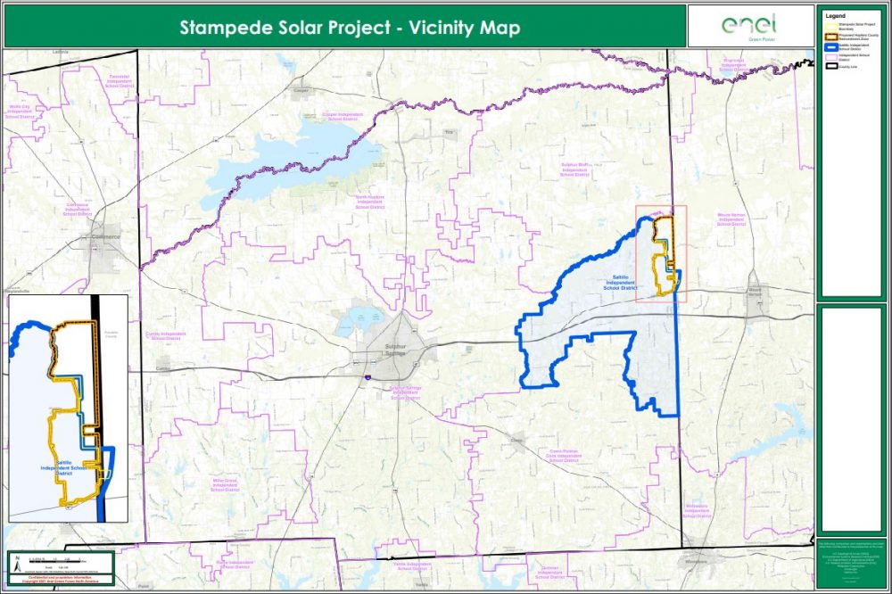Screen dimensions: 892x594
Task: Click the Interstate 30 highway shield
Action: (368, 376)
